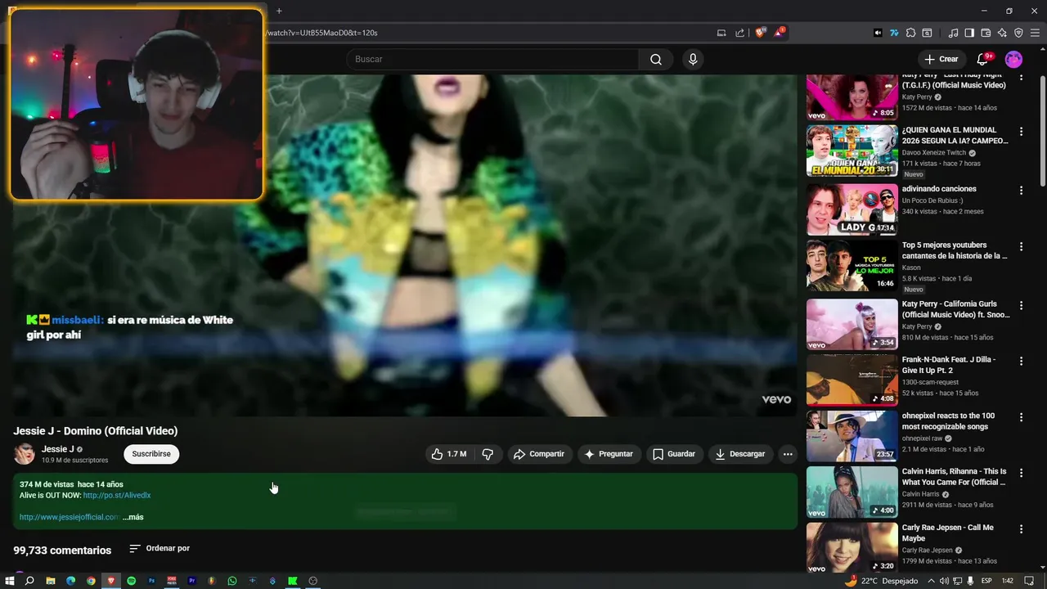Open adivinando canciones video thumbnail
Screen dimensions: 1047x589
852,209
